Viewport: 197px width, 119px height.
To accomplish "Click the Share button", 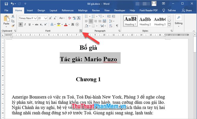I will 187,10.
